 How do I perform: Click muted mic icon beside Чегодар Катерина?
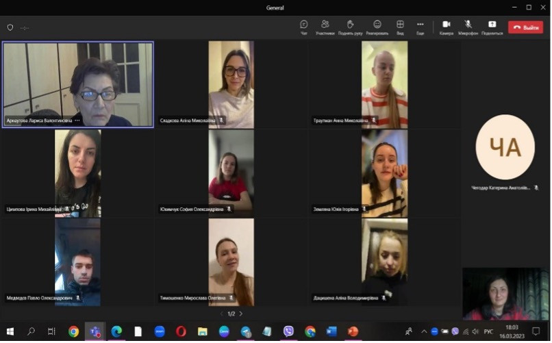tap(536, 188)
